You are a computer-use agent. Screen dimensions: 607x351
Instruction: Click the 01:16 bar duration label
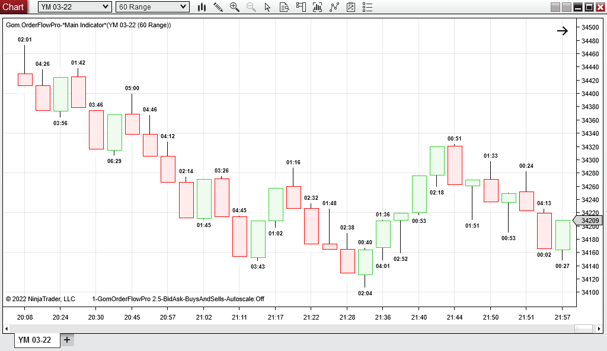click(x=293, y=162)
